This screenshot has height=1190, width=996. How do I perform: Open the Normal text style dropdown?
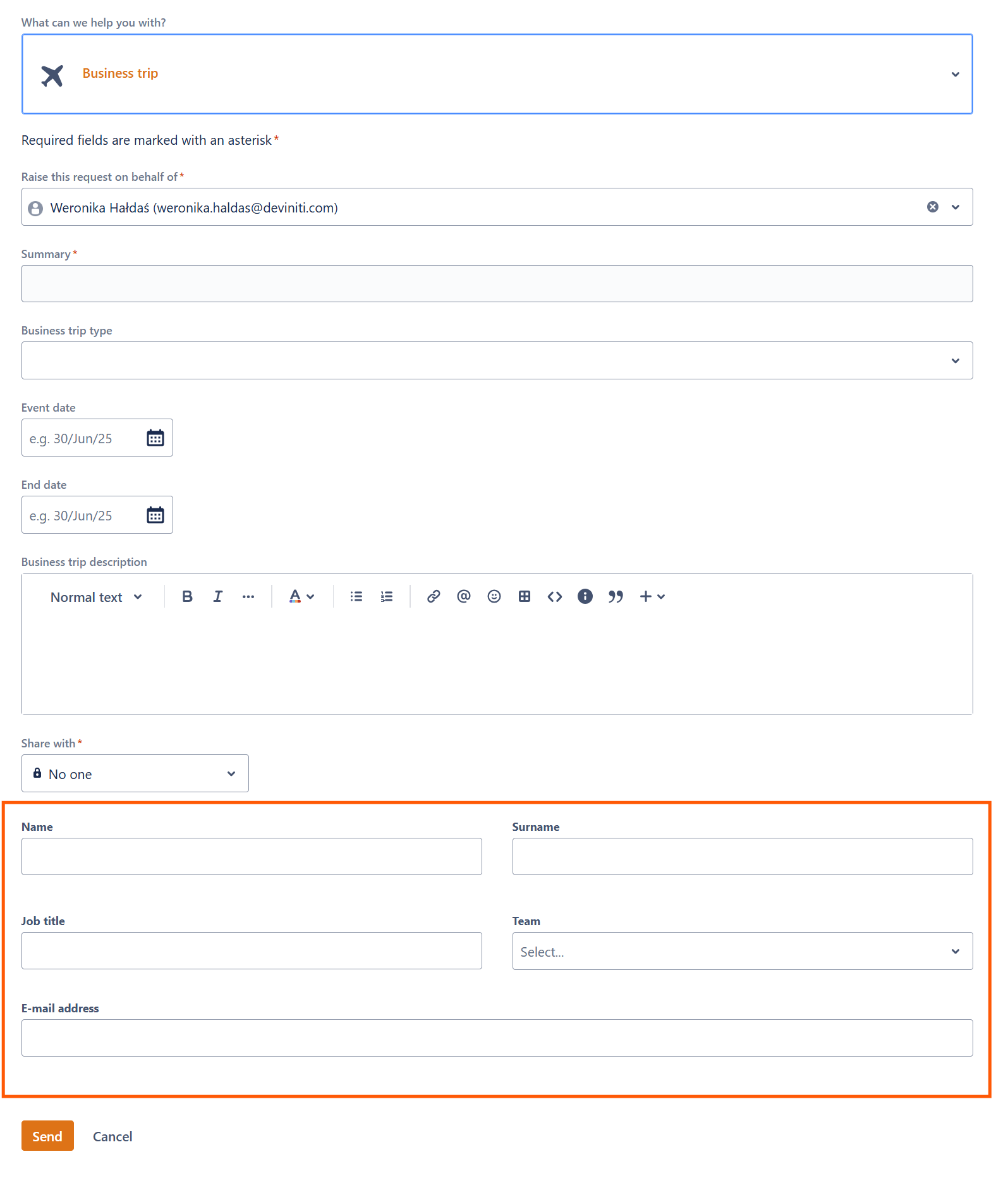coord(97,597)
